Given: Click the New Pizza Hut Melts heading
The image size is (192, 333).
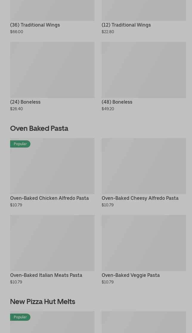Looking at the screenshot, I should pyautogui.click(x=43, y=301).
